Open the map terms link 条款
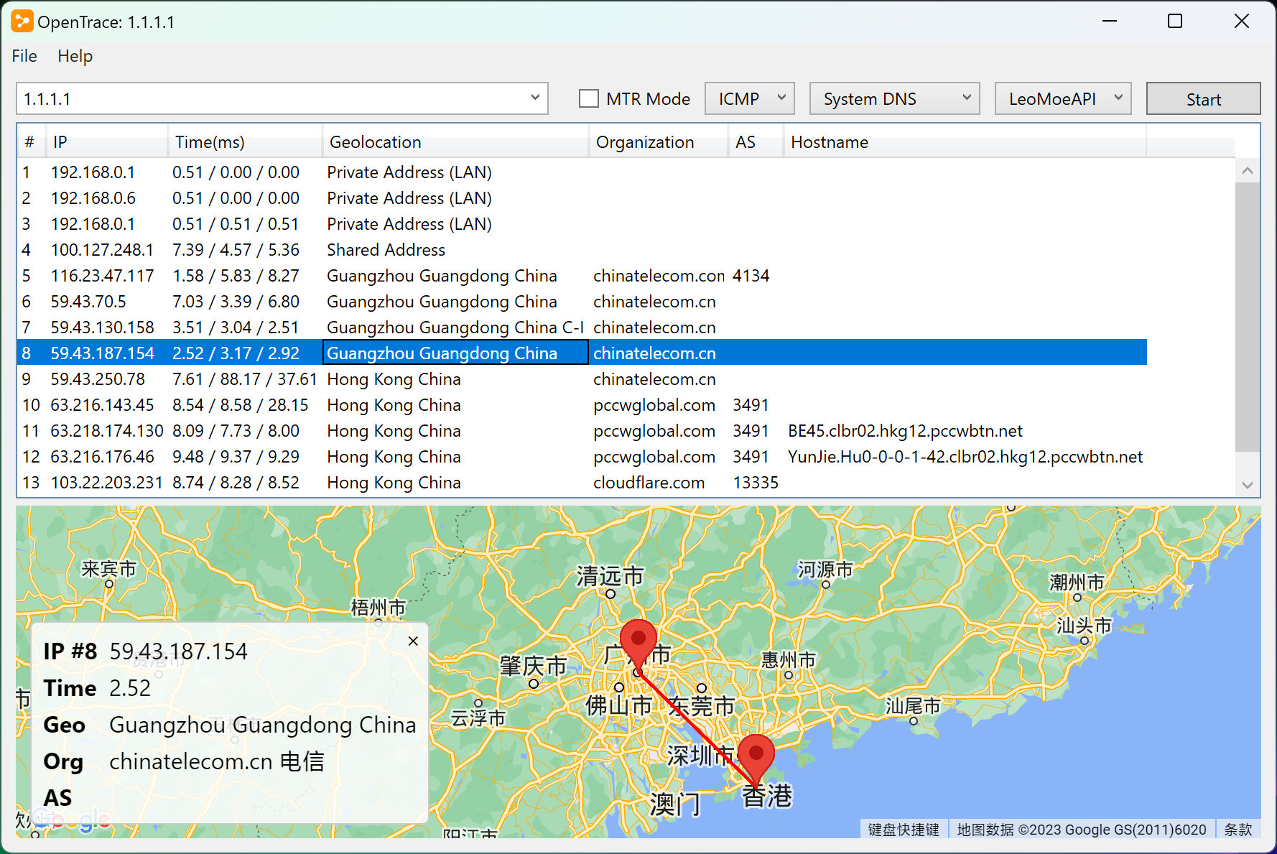The image size is (1277, 854). [1237, 830]
